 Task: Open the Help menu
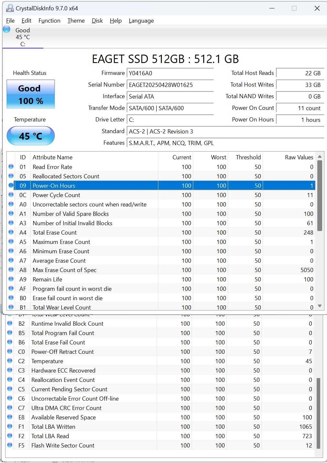116,21
